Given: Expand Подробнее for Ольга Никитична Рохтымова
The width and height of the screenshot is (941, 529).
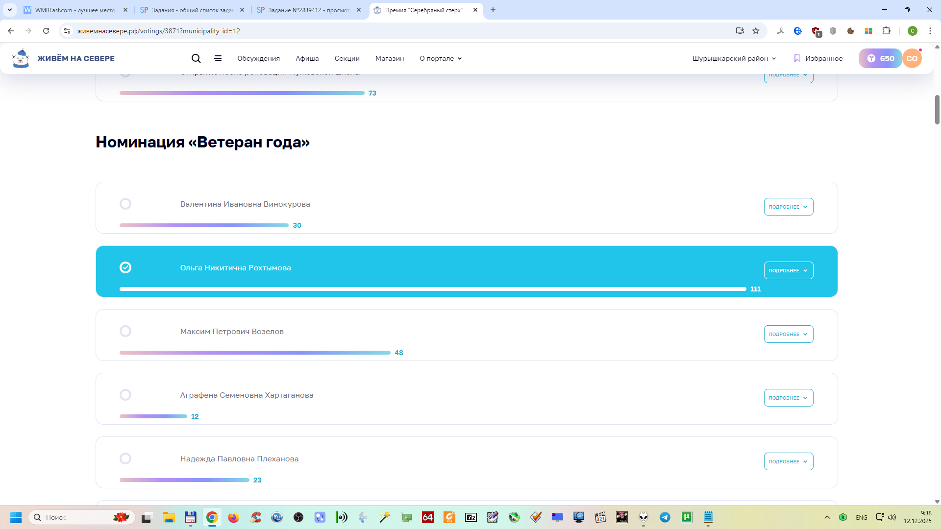Looking at the screenshot, I should pos(788,270).
